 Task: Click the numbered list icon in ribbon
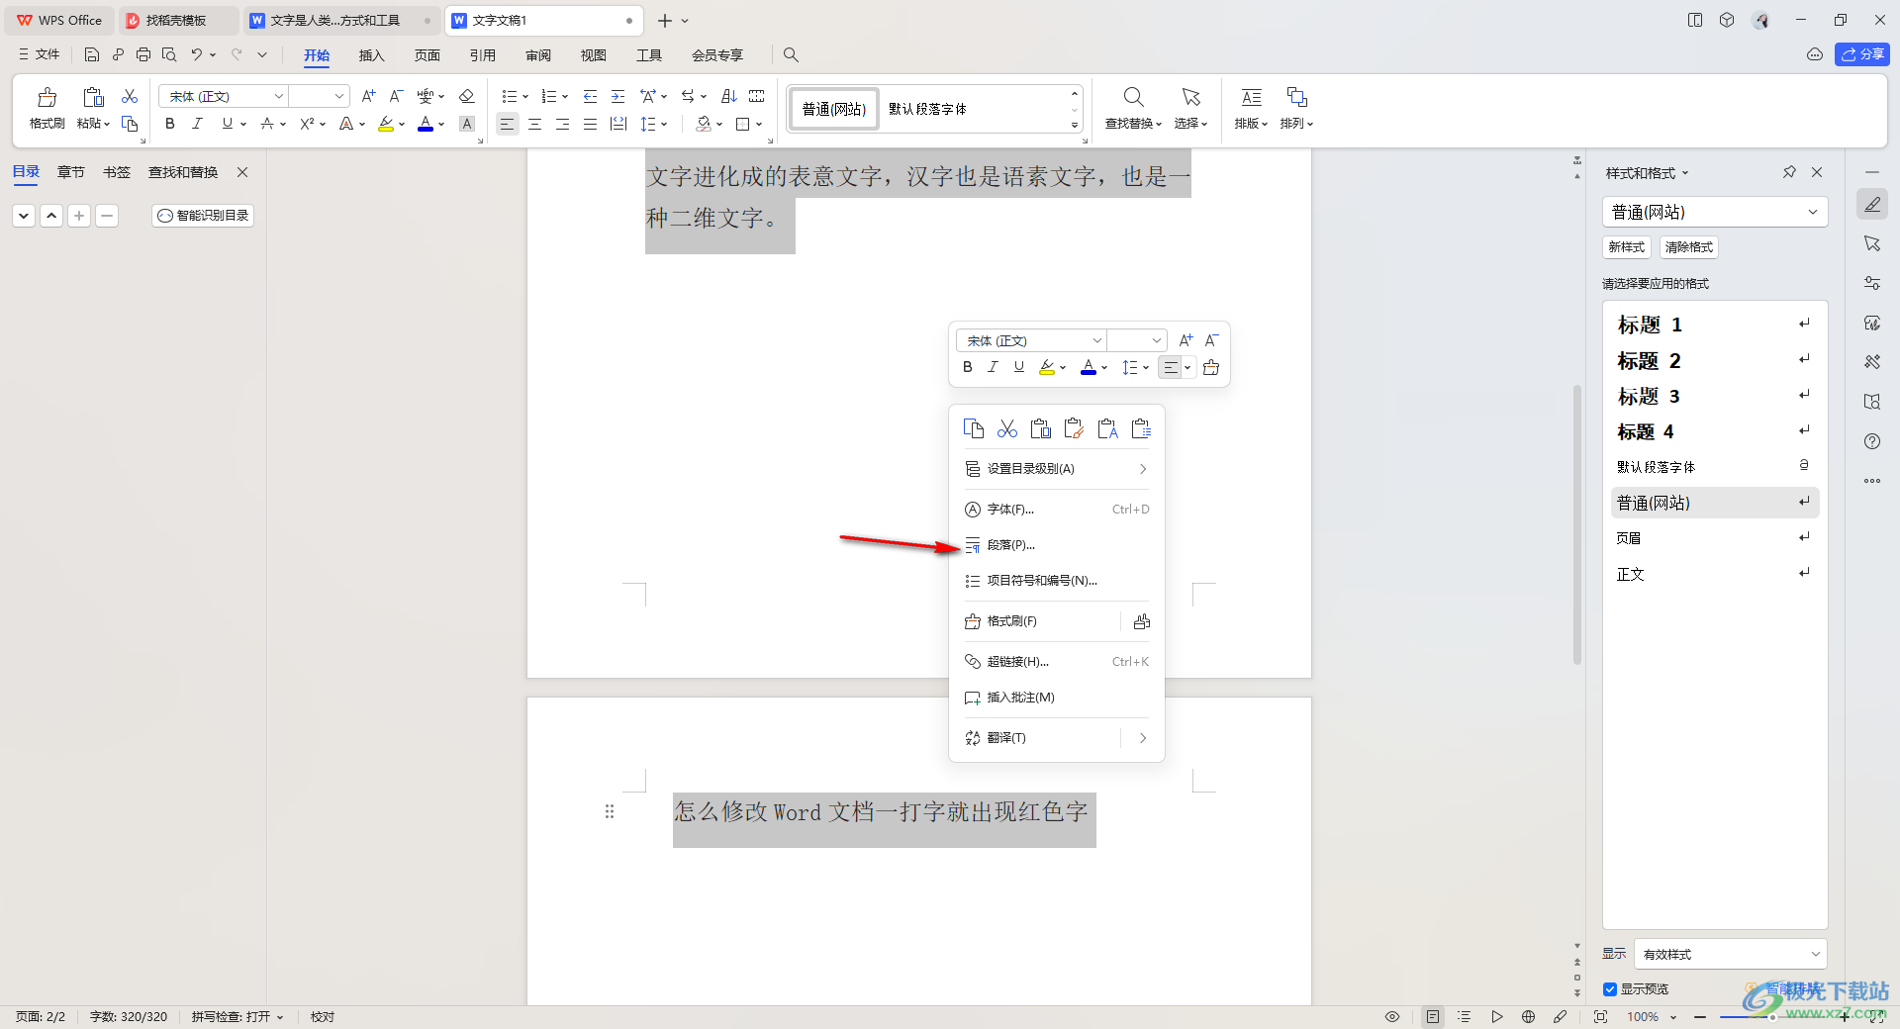(x=549, y=96)
